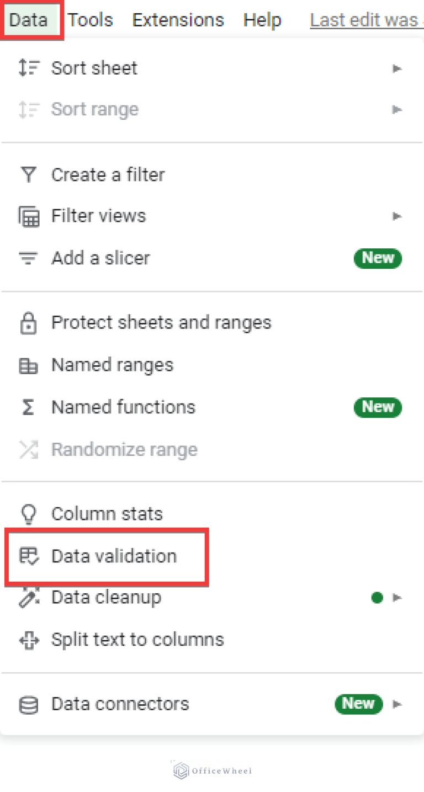Open the Extensions menu
424x792 pixels.
point(178,20)
